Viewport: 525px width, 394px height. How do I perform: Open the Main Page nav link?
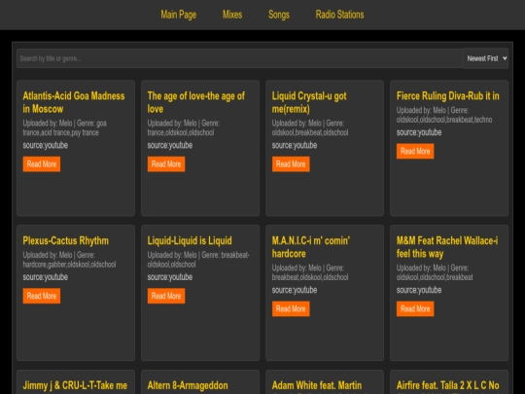179,15
